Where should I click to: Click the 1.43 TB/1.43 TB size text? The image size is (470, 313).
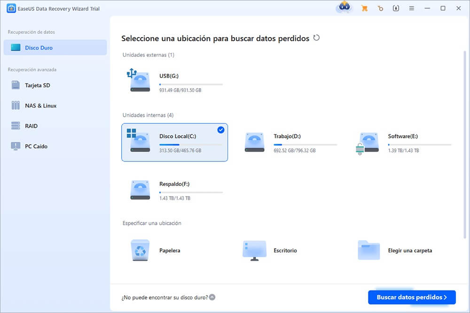pos(175,198)
